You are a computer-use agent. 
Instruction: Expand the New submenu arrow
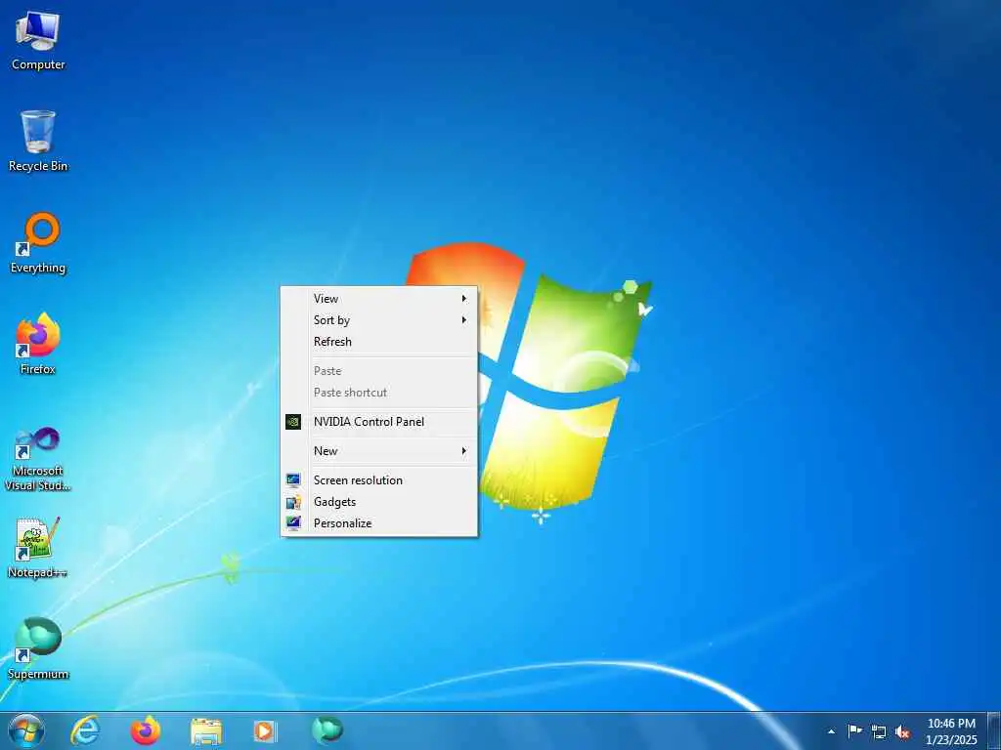(464, 451)
